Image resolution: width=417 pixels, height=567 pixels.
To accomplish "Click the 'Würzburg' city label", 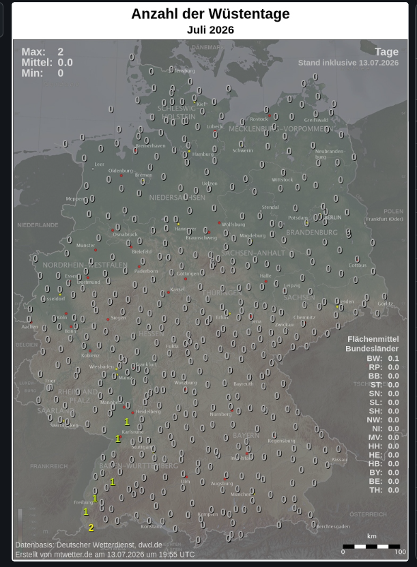I will 186,383.
